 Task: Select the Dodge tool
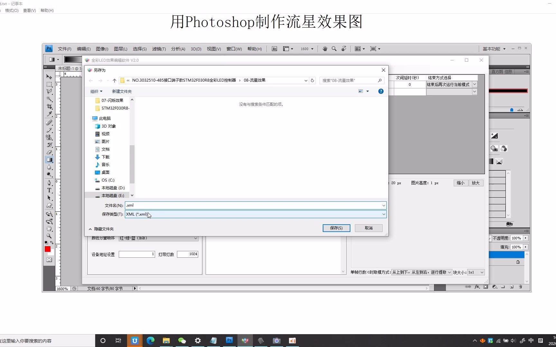coord(49,174)
